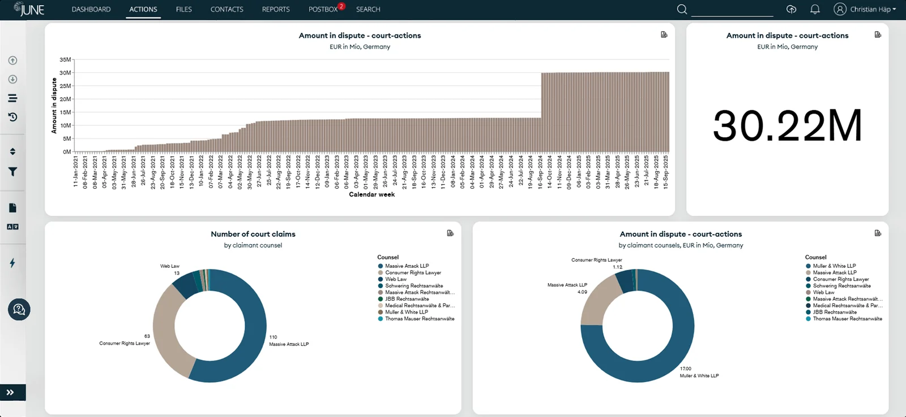
Task: Click the sort up-down arrows icon
Action: pyautogui.click(x=12, y=151)
